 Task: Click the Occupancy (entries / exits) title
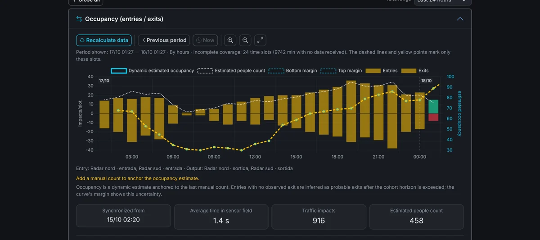click(124, 19)
